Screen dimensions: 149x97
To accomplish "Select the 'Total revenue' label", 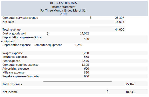I will tap(11, 29).
